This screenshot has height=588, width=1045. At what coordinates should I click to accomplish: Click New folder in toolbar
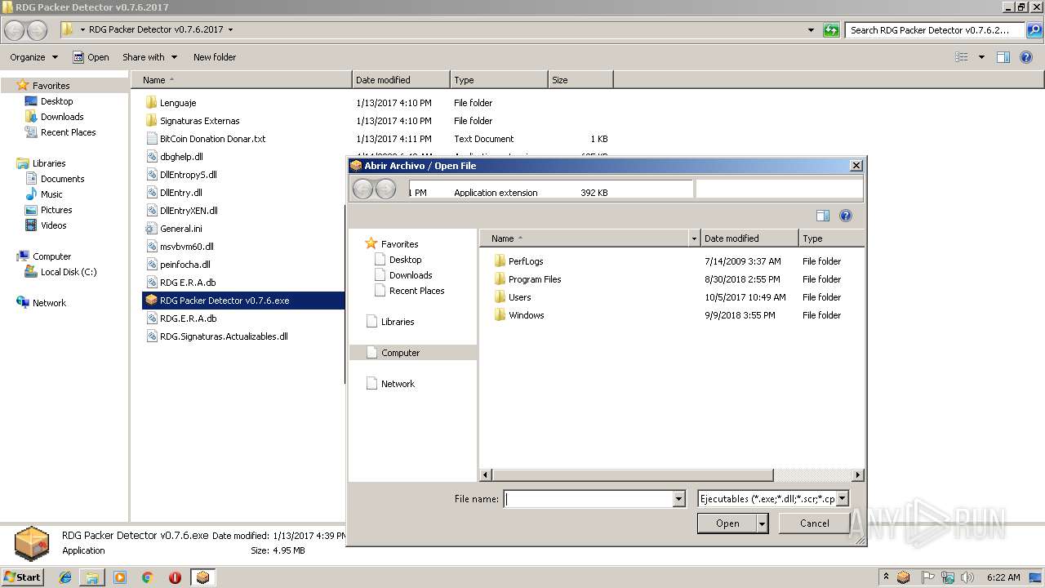[x=215, y=57]
